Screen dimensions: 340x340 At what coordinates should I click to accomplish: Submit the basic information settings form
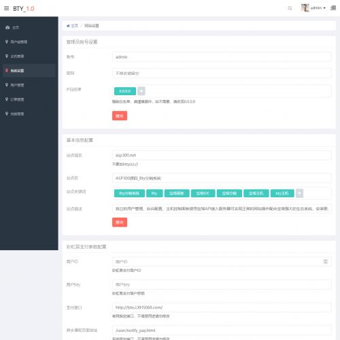[120, 222]
